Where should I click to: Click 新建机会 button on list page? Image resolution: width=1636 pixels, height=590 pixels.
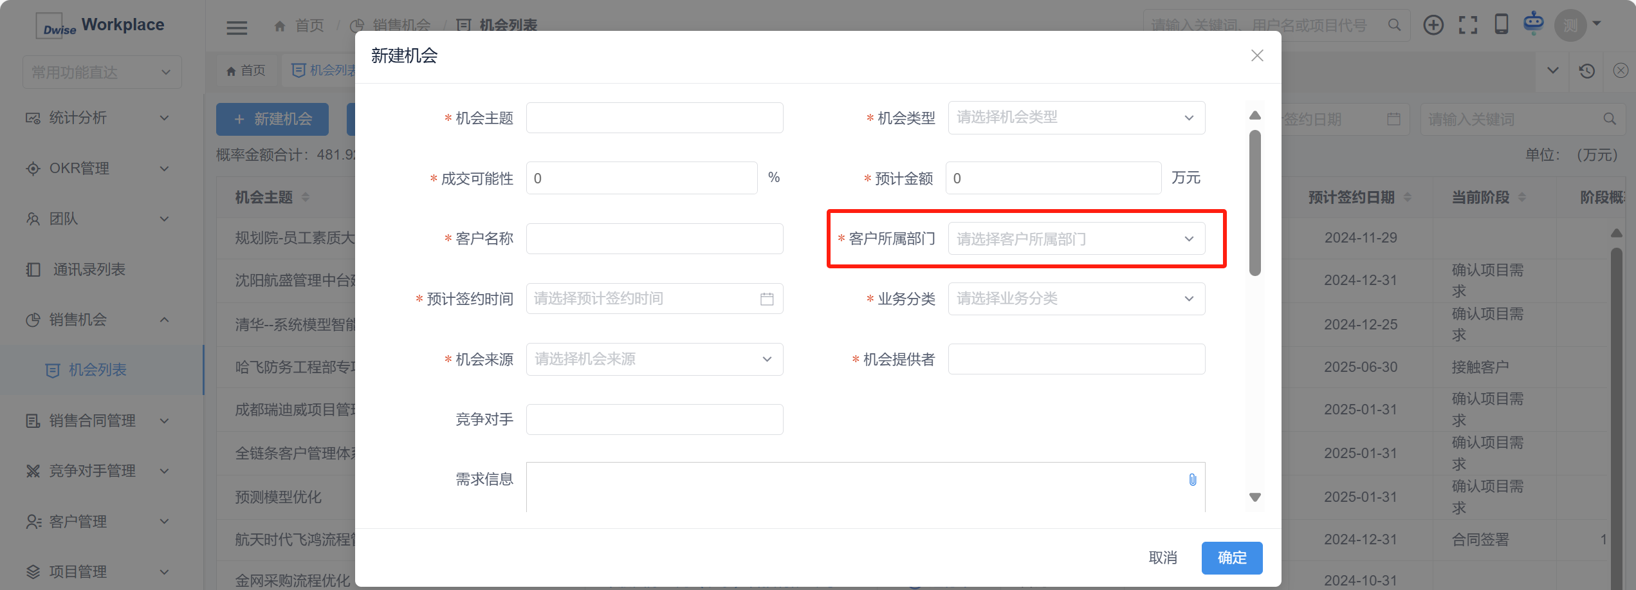pyautogui.click(x=272, y=119)
